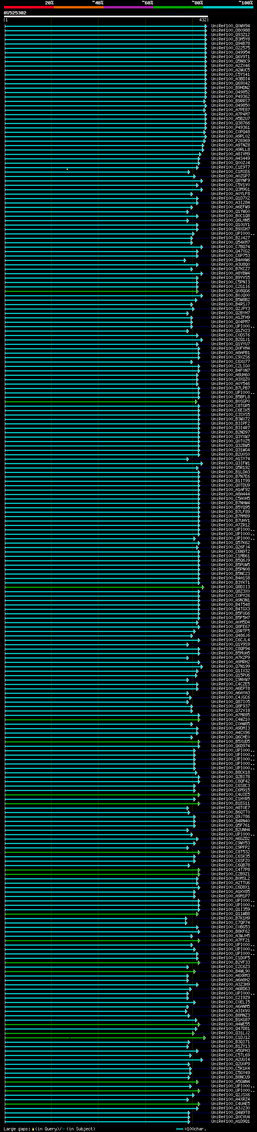257x1132 pixels.
Task: Click the green alignment bar for UniRef100_Q8DII3
Action: 104,587
